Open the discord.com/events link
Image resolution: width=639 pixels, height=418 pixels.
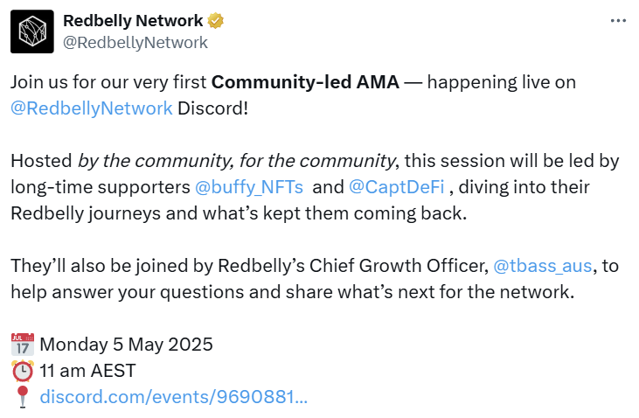coord(174,397)
